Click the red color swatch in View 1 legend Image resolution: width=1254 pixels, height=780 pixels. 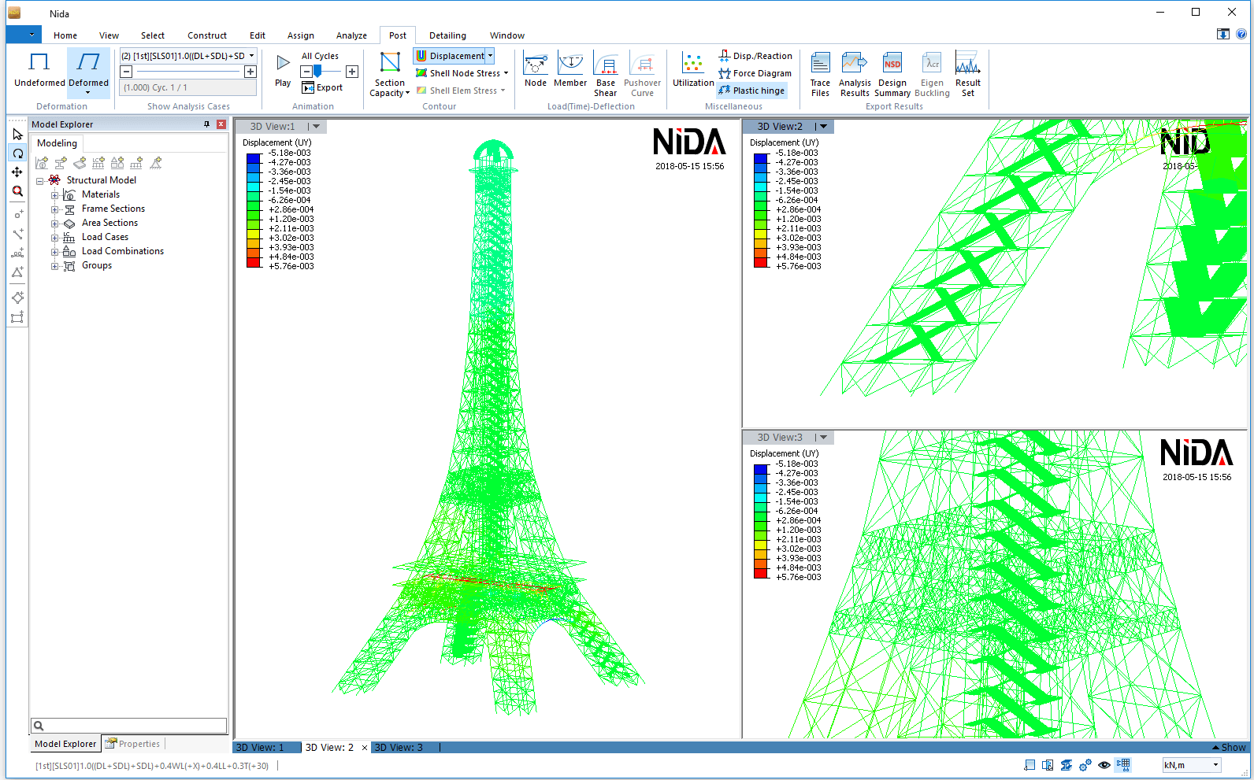point(254,261)
